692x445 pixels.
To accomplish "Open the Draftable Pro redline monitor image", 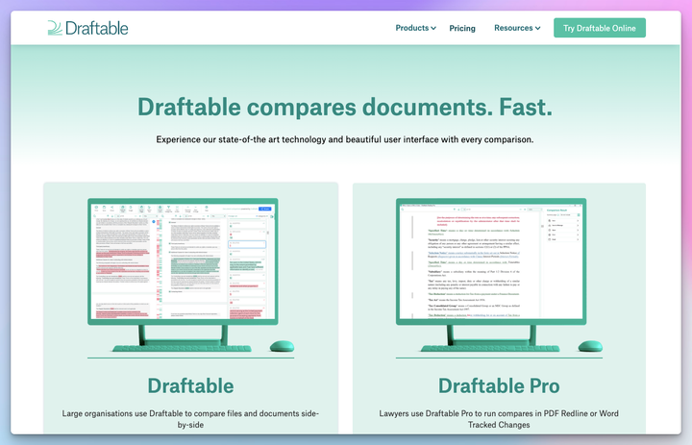I will point(491,261).
